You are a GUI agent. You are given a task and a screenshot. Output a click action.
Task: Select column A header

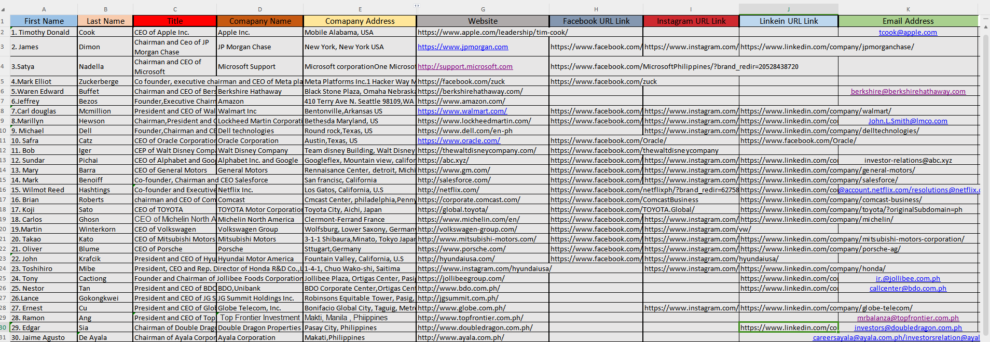[44, 9]
